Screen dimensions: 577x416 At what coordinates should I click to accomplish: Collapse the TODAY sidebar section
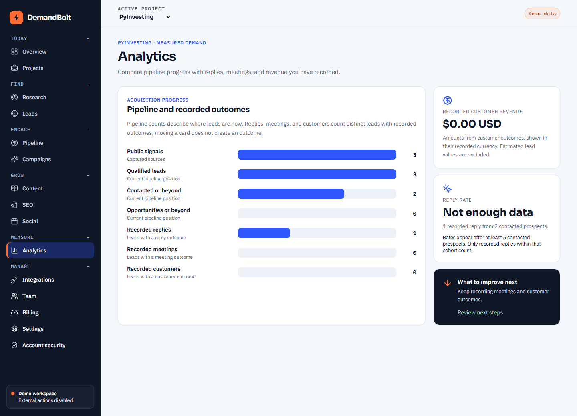[88, 38]
